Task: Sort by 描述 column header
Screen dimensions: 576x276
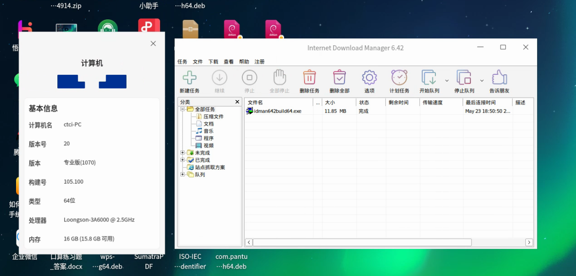Action: pyautogui.click(x=523, y=103)
